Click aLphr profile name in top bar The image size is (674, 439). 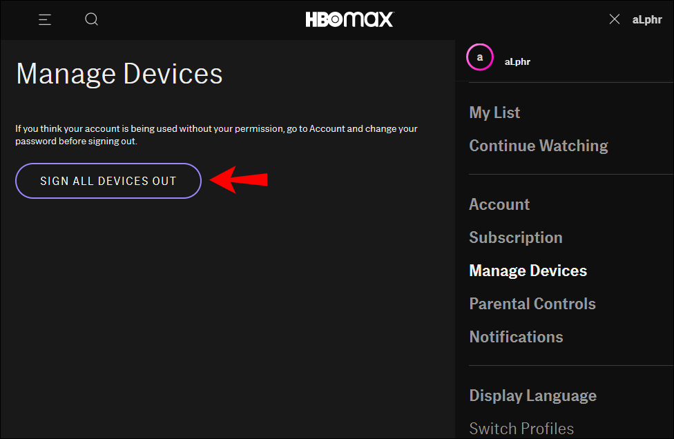coord(647,20)
